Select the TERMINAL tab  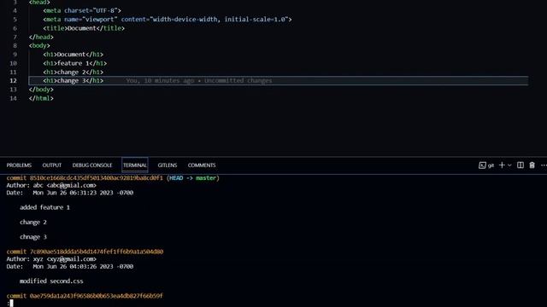[x=135, y=165]
